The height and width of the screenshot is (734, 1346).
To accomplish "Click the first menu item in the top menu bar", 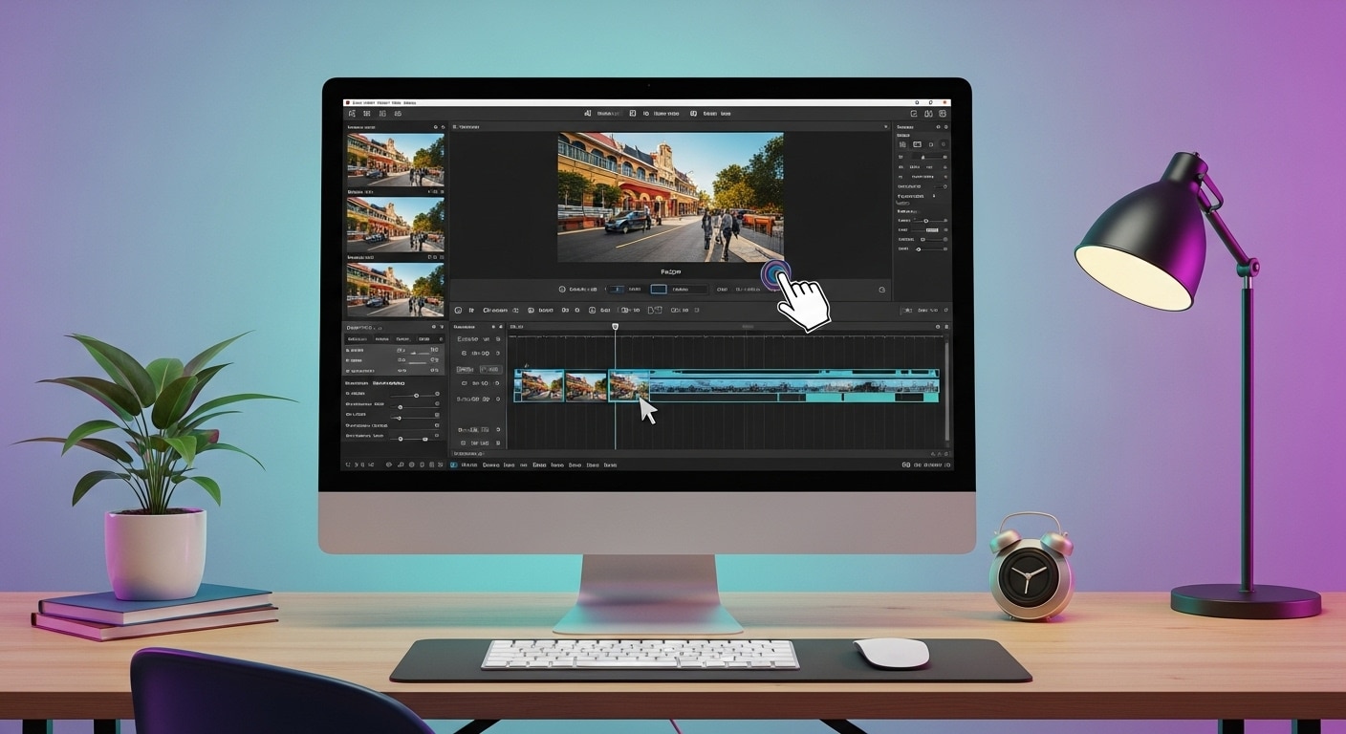I will point(357,102).
